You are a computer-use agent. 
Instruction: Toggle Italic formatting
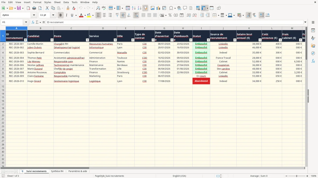pos(67,15)
